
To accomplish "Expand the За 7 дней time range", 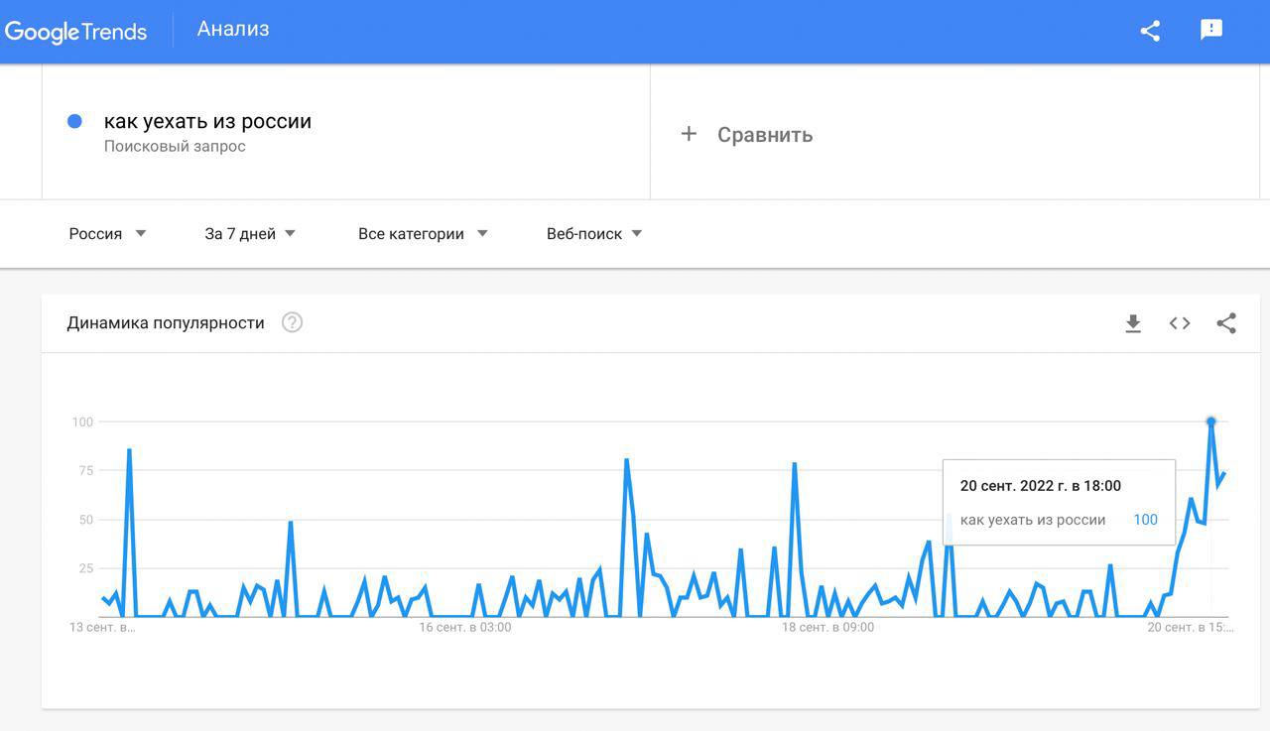I will tap(250, 234).
